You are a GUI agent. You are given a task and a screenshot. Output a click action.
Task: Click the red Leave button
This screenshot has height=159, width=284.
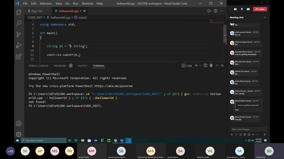click(260, 9)
